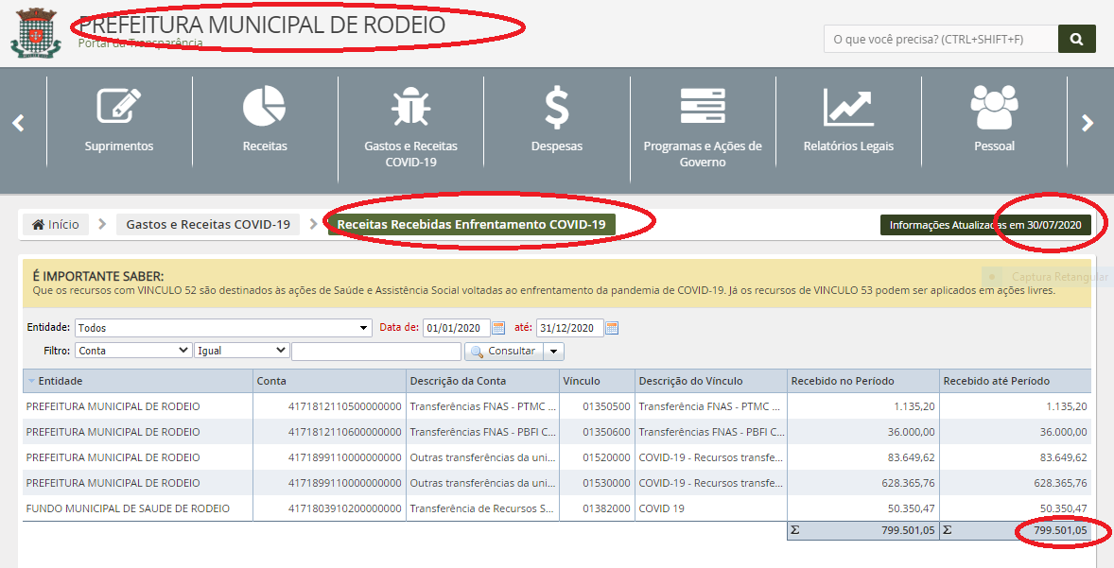Click the 'Informações Atualizadas em 30/07/2020' badge
The image size is (1114, 568).
tap(985, 225)
